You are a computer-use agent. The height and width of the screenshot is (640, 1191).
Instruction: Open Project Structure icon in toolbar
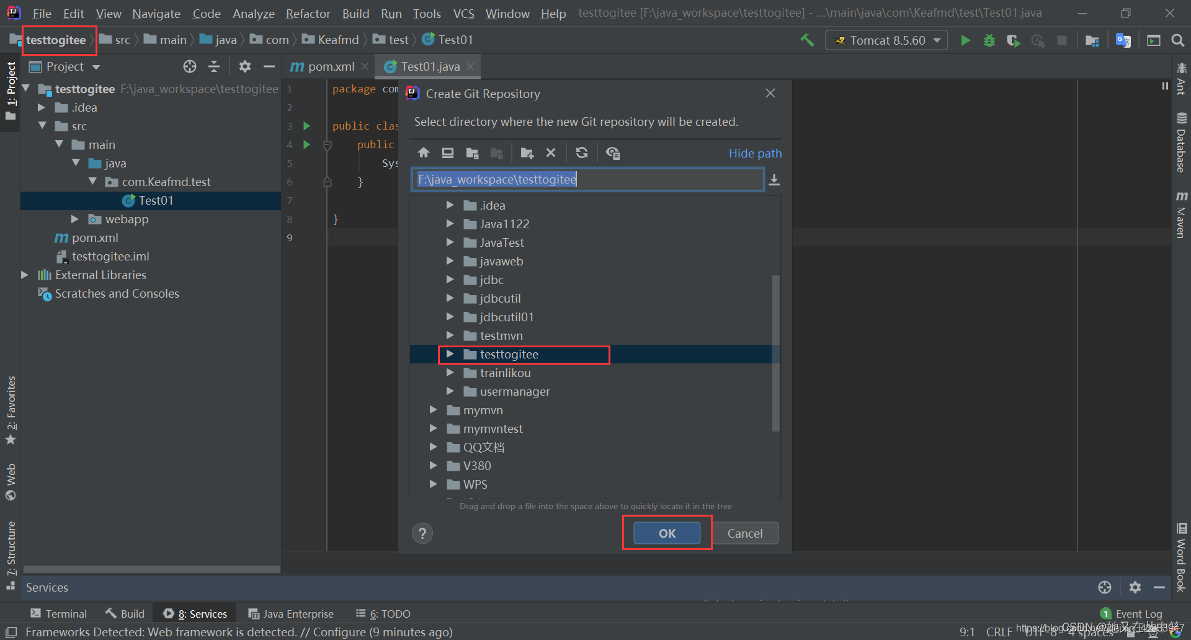click(x=1092, y=40)
